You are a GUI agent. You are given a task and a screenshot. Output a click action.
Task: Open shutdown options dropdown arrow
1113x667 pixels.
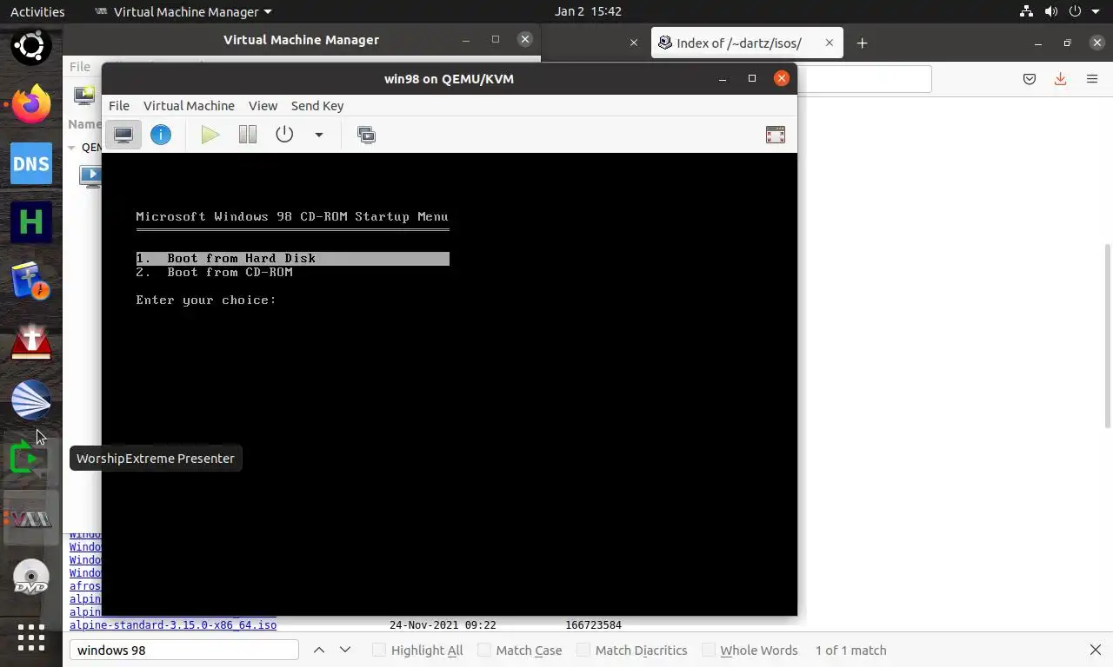[319, 135]
